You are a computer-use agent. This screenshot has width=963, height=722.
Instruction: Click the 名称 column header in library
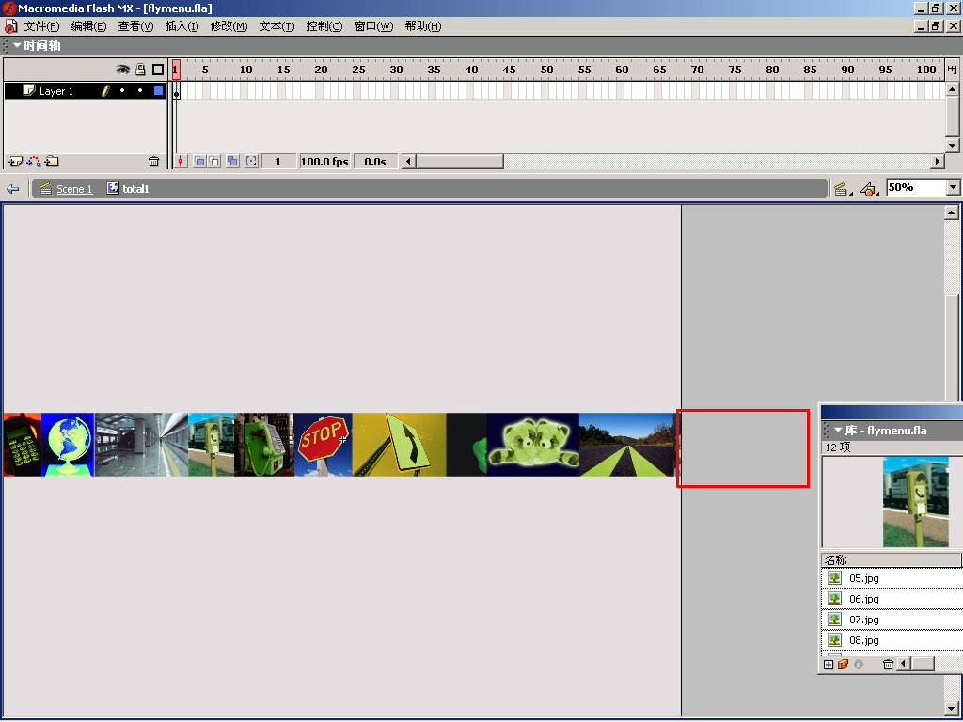[x=891, y=560]
